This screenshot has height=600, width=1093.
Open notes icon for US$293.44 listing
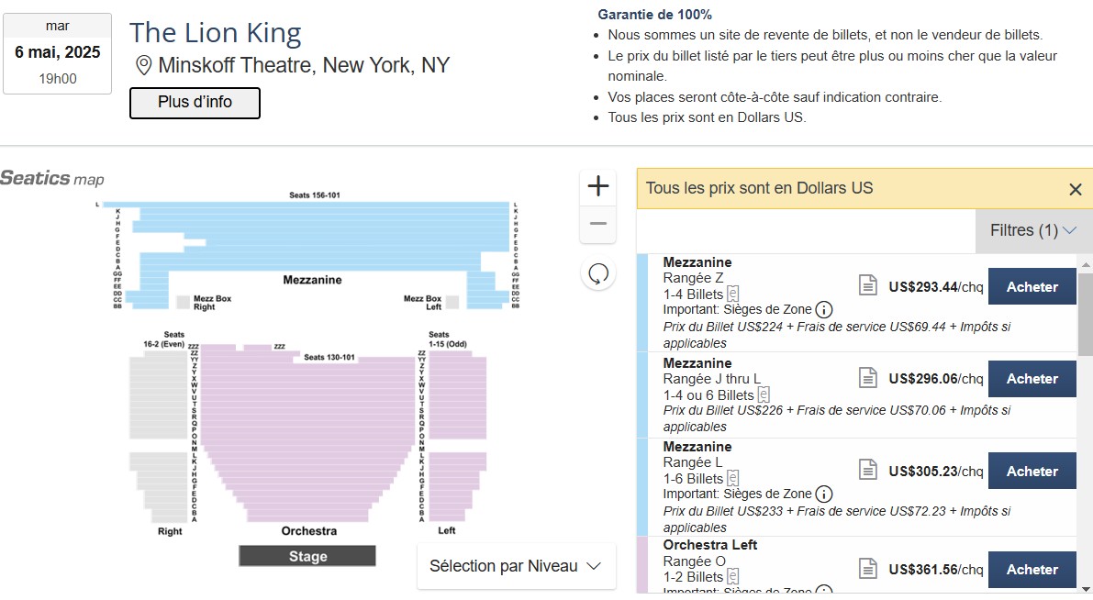coord(867,285)
